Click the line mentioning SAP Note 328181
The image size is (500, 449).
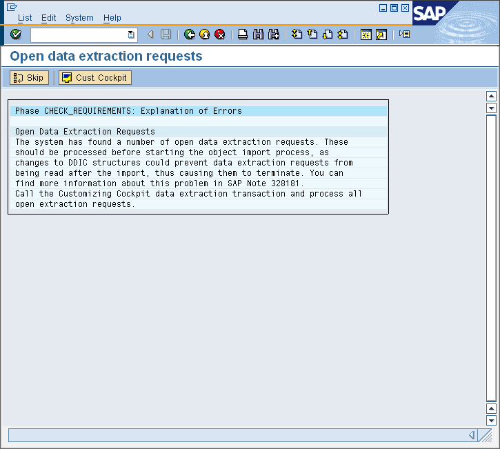pos(199,183)
